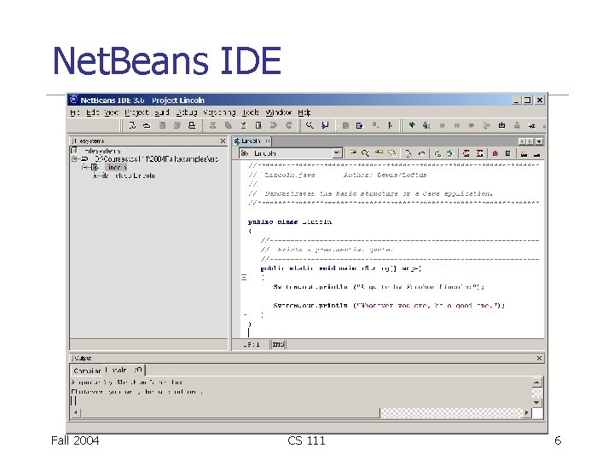Switch to the Compiler output tab

pos(87,371)
